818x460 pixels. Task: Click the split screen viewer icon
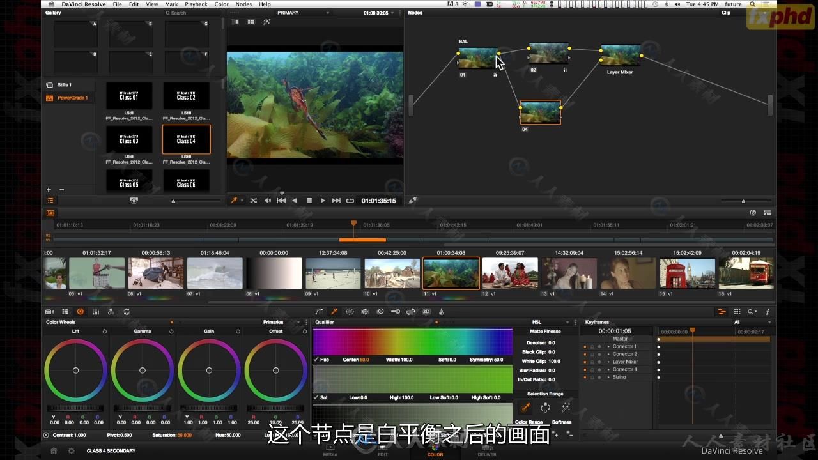click(x=236, y=22)
